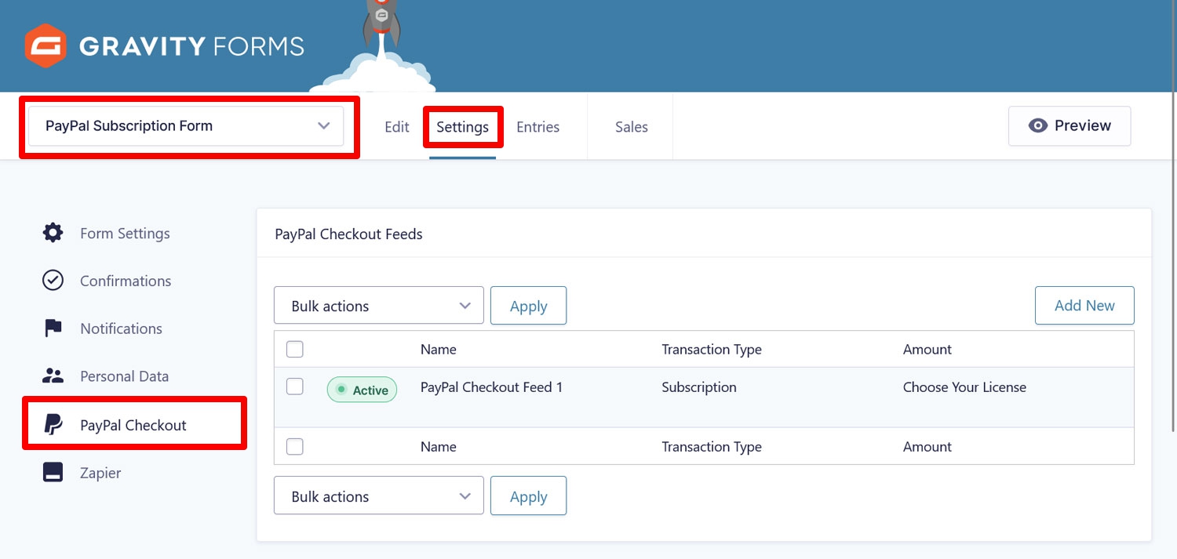This screenshot has width=1177, height=559.
Task: Open the top Bulk actions dropdown
Action: point(379,306)
